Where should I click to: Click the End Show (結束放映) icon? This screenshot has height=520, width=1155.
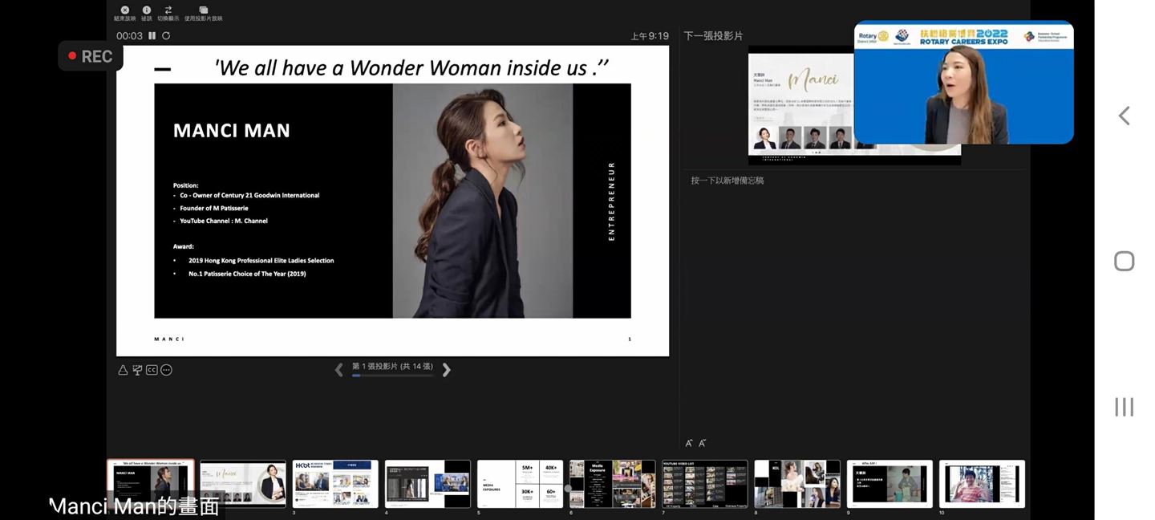pyautogui.click(x=124, y=10)
